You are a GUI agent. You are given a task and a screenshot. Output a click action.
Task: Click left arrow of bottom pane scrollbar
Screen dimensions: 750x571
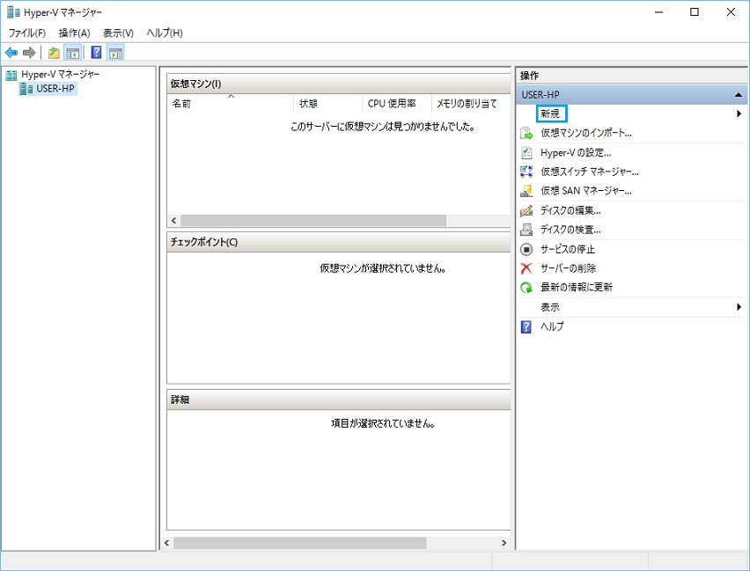click(x=166, y=543)
